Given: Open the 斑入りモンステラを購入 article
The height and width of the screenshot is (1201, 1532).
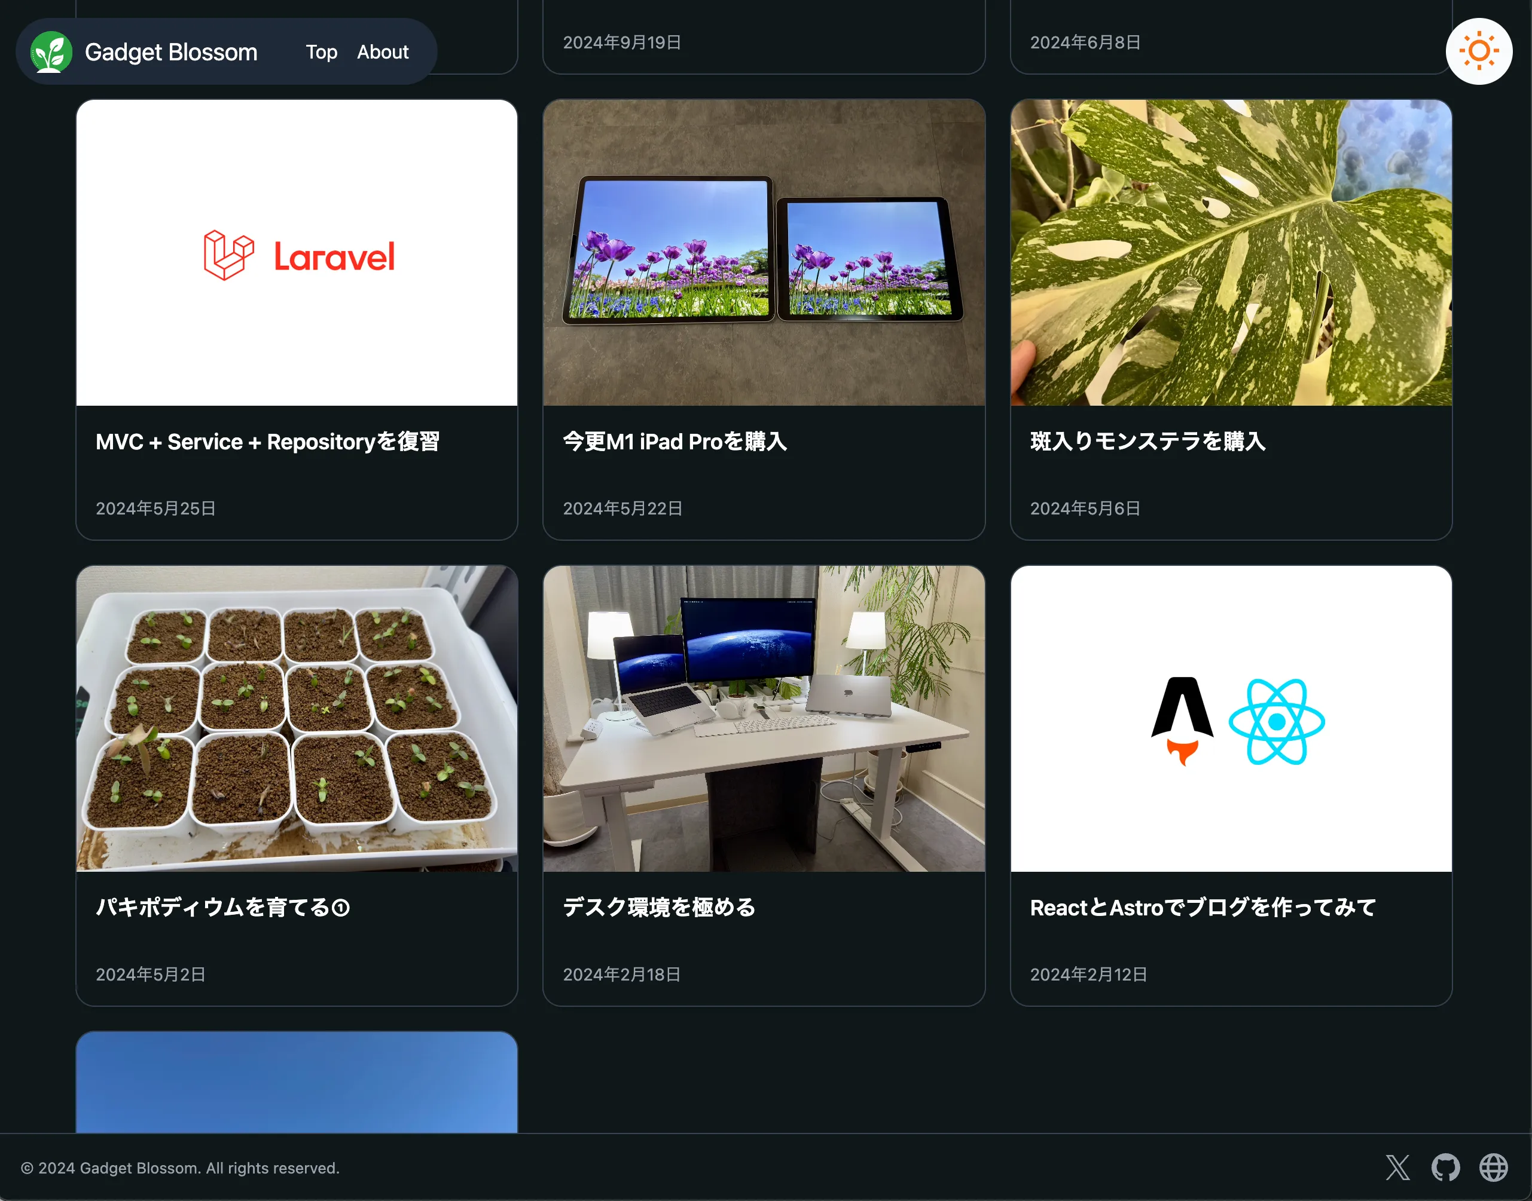Looking at the screenshot, I should pos(1147,442).
